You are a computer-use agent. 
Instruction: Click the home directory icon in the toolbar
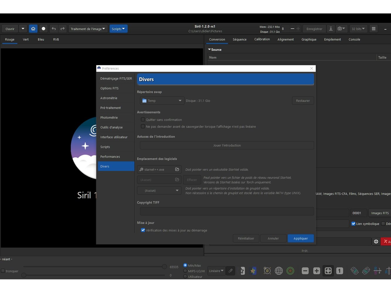tap(33, 29)
